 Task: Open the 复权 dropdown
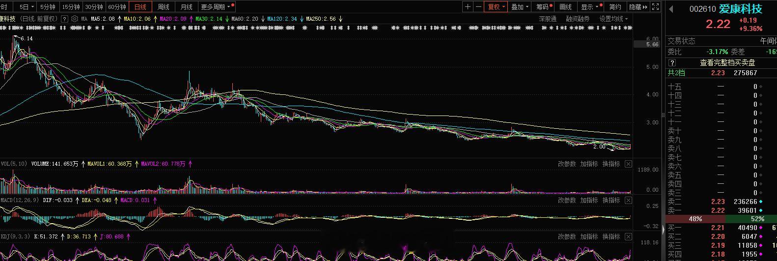tap(496, 7)
